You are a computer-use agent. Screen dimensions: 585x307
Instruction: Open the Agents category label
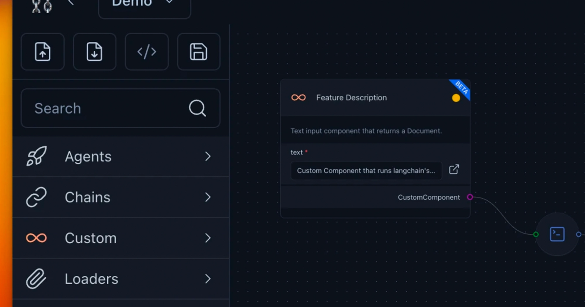point(88,156)
